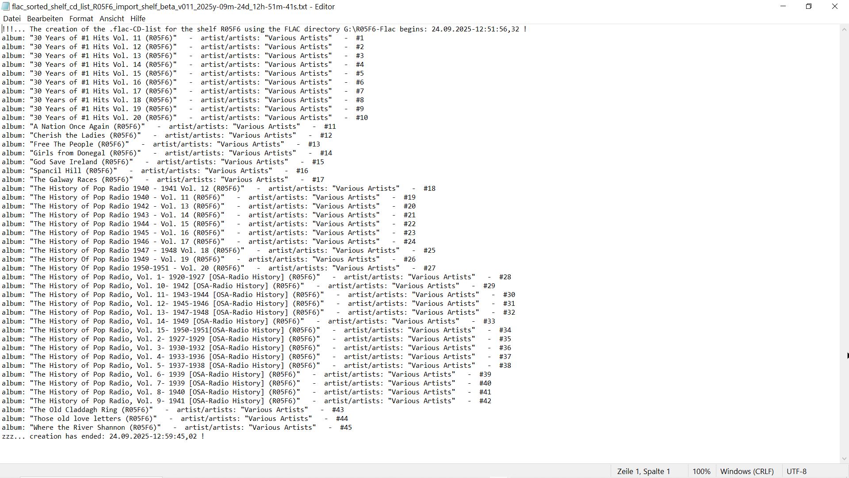Image resolution: width=849 pixels, height=478 pixels.
Task: Open the Datei menu
Action: (x=11, y=19)
